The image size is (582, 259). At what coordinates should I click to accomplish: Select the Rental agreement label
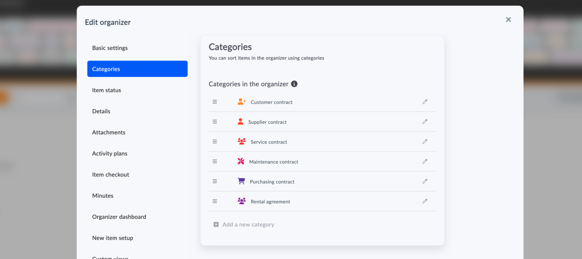coord(270,202)
